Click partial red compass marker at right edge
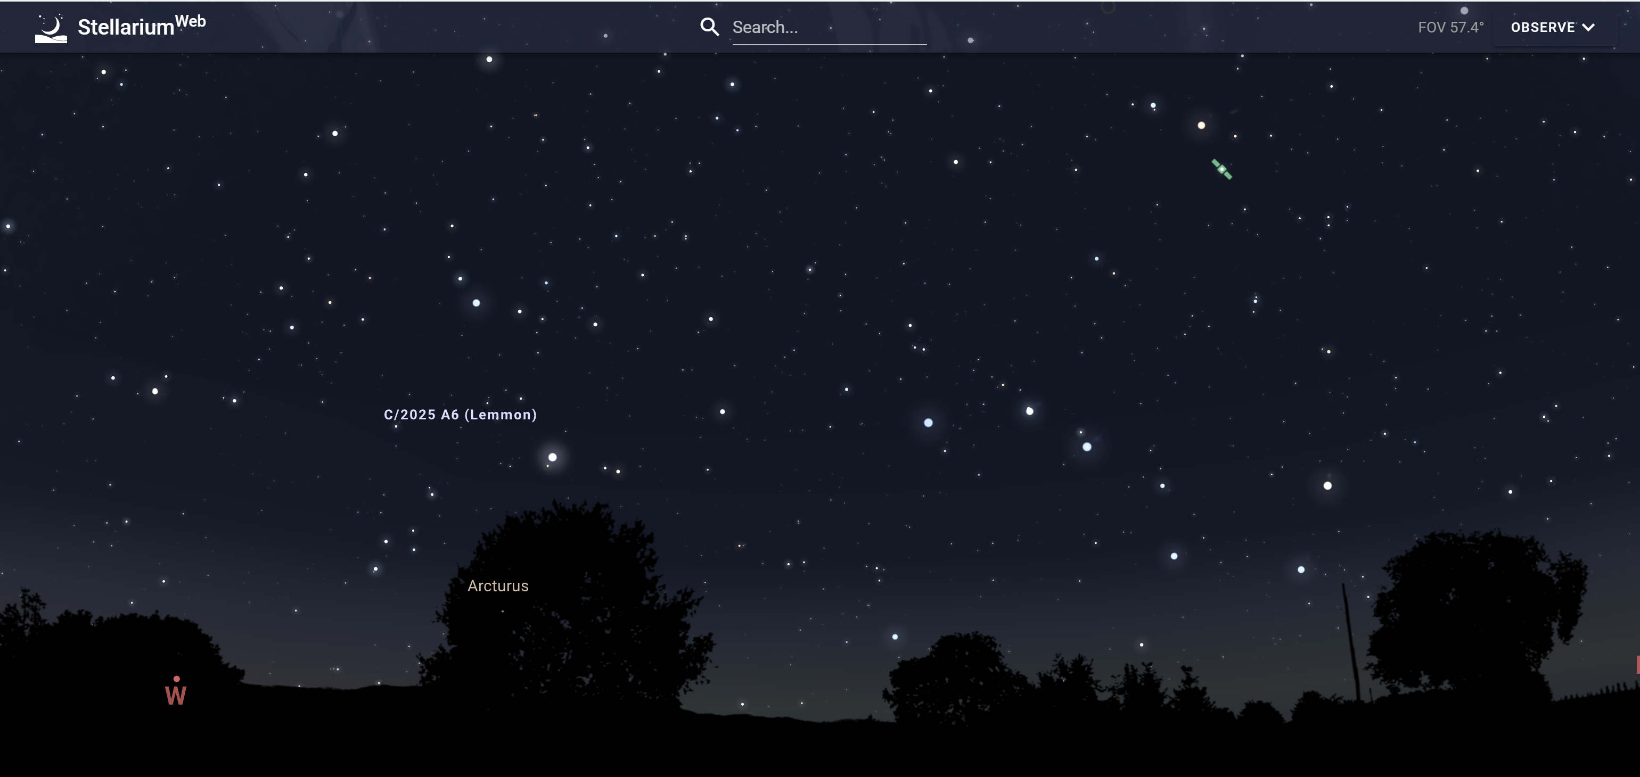Viewport: 1640px width, 777px height. (x=1637, y=664)
